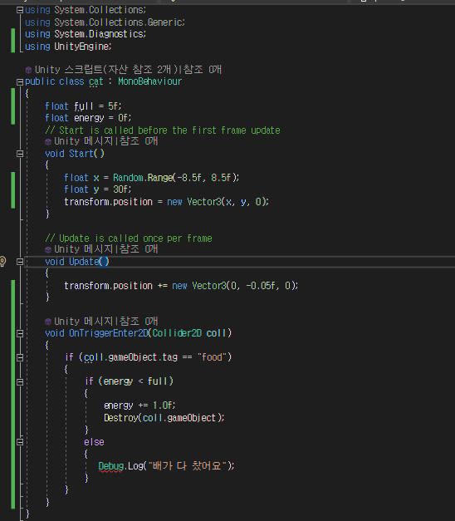This screenshot has height=521, width=455.
Task: Click the Collider2D parameter type
Action: tap(177, 333)
